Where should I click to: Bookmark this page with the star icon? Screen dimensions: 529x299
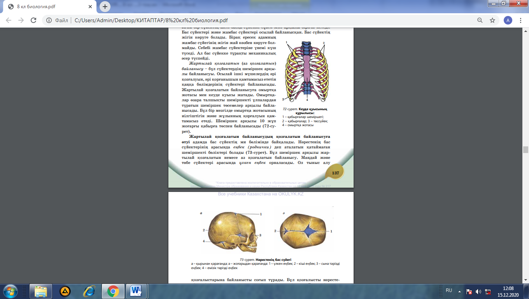(492, 20)
